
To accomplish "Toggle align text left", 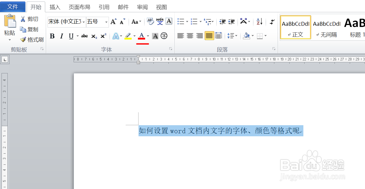I will pos(180,36).
